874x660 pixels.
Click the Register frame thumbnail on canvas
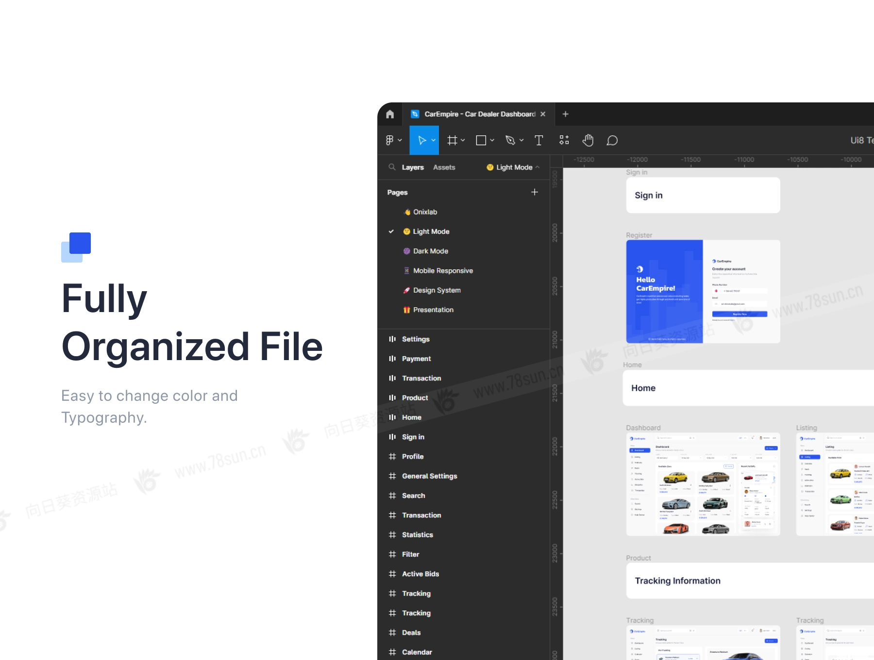[703, 292]
